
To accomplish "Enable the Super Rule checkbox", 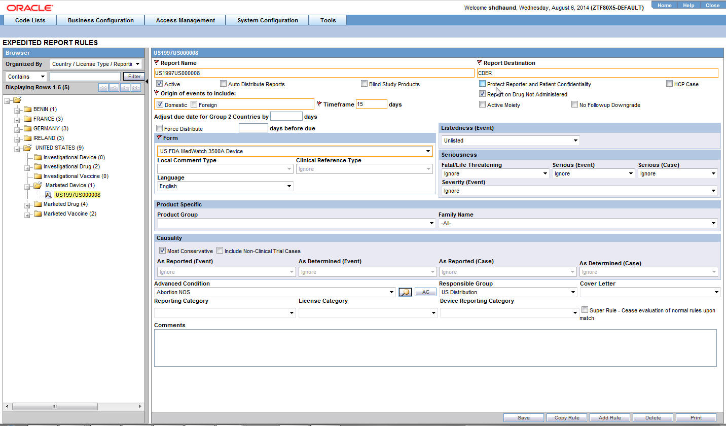I will [x=585, y=310].
